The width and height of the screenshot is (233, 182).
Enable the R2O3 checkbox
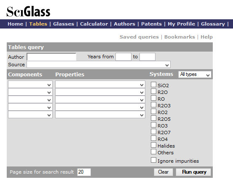click(x=153, y=105)
